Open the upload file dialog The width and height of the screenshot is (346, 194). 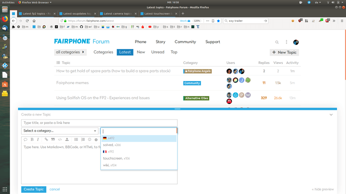(x=67, y=139)
